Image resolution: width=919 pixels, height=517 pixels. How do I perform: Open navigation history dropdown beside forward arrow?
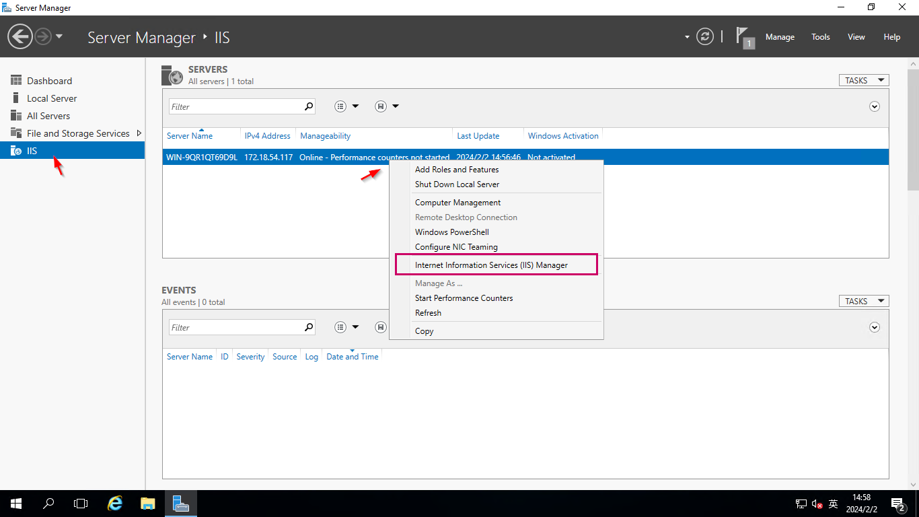pos(59,36)
